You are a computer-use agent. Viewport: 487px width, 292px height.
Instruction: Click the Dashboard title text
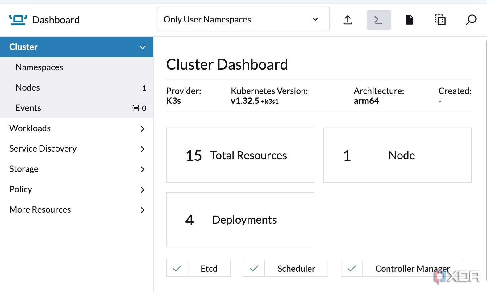click(x=56, y=20)
